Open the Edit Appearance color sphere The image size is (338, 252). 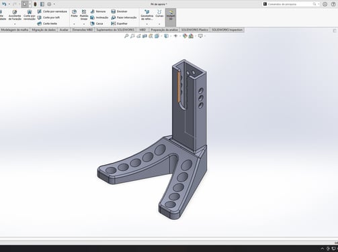[185, 36]
